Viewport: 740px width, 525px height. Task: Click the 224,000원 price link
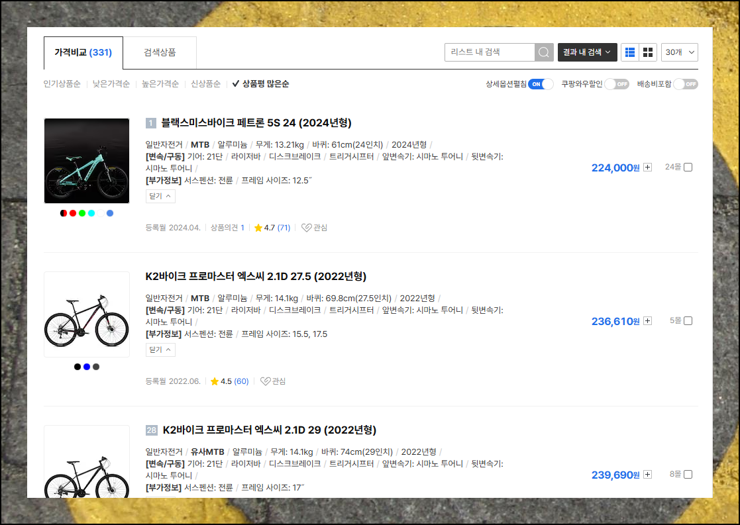[x=615, y=168]
